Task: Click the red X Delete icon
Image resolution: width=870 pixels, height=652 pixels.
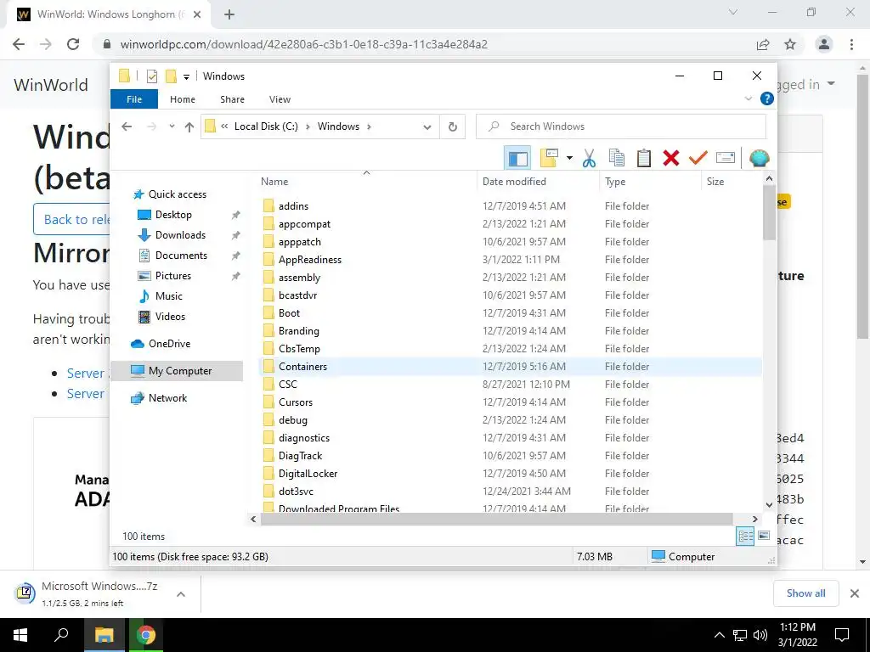Action: point(671,159)
